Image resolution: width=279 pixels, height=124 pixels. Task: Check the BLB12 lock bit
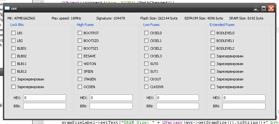coord(13,71)
